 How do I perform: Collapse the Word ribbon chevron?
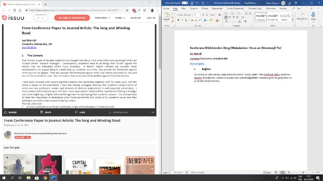[321, 26]
